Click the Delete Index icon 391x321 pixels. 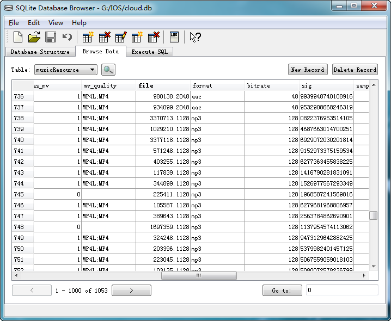153,37
